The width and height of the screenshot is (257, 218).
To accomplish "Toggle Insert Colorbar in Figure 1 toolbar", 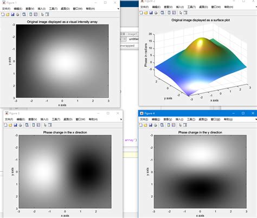I will tap(31, 15).
